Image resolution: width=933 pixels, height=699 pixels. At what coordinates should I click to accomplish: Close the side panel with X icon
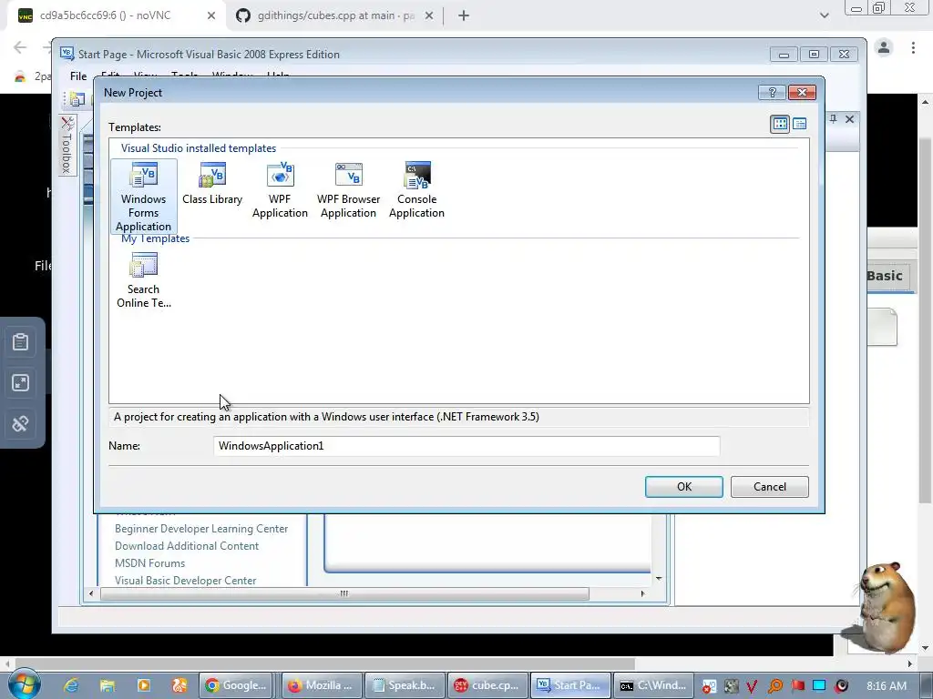(850, 119)
